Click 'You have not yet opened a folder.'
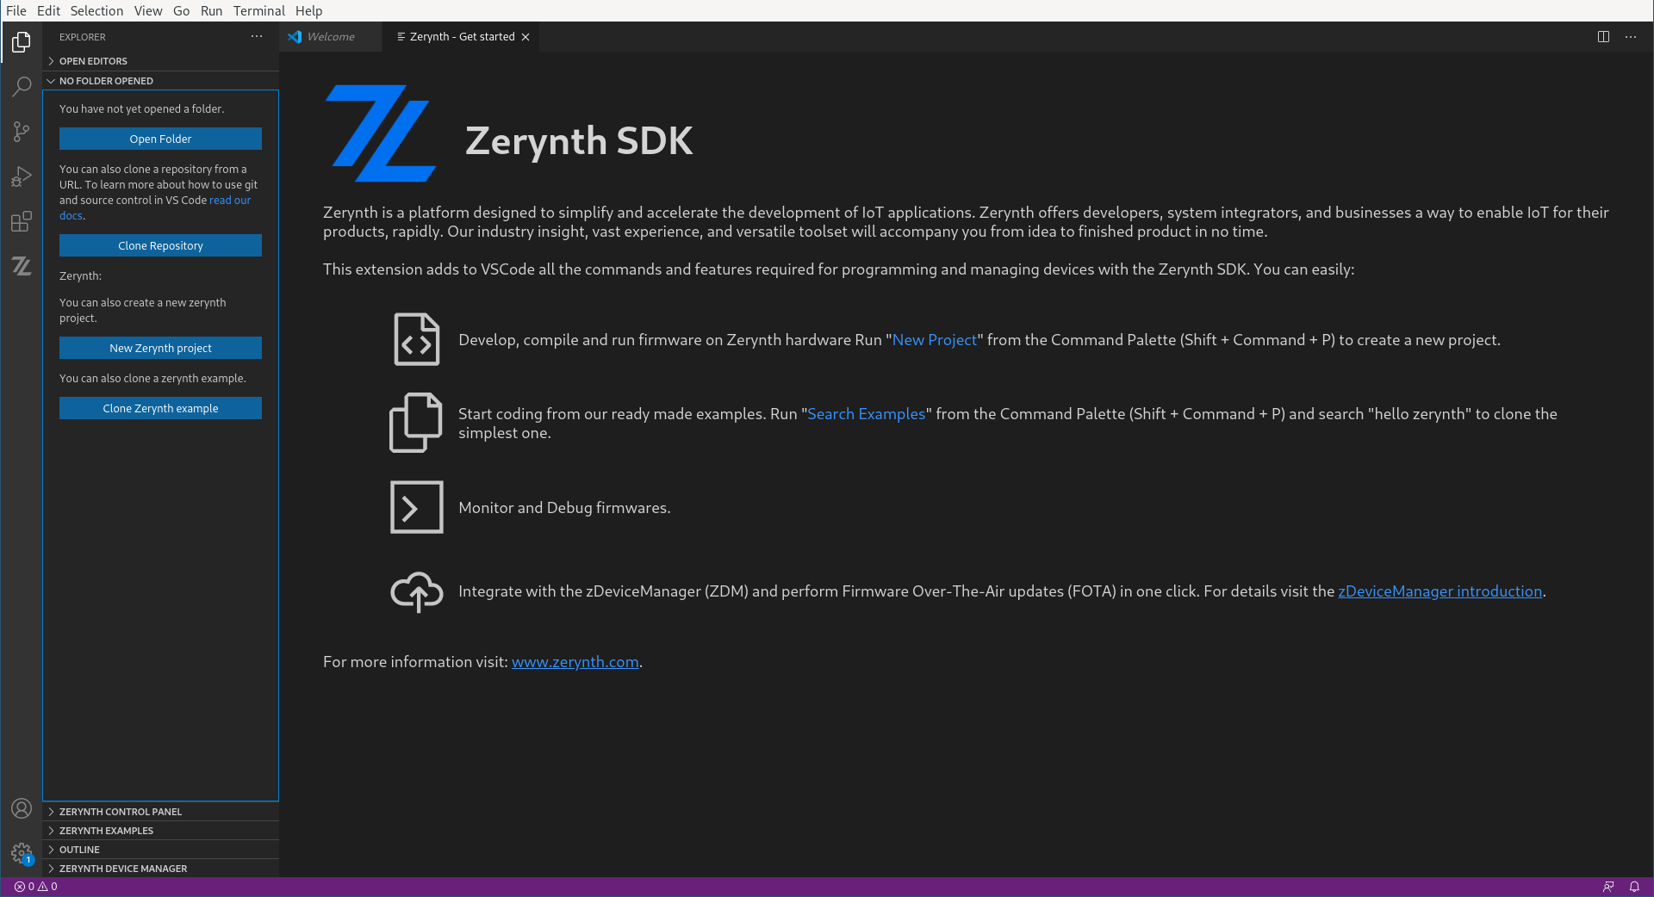 tap(141, 109)
